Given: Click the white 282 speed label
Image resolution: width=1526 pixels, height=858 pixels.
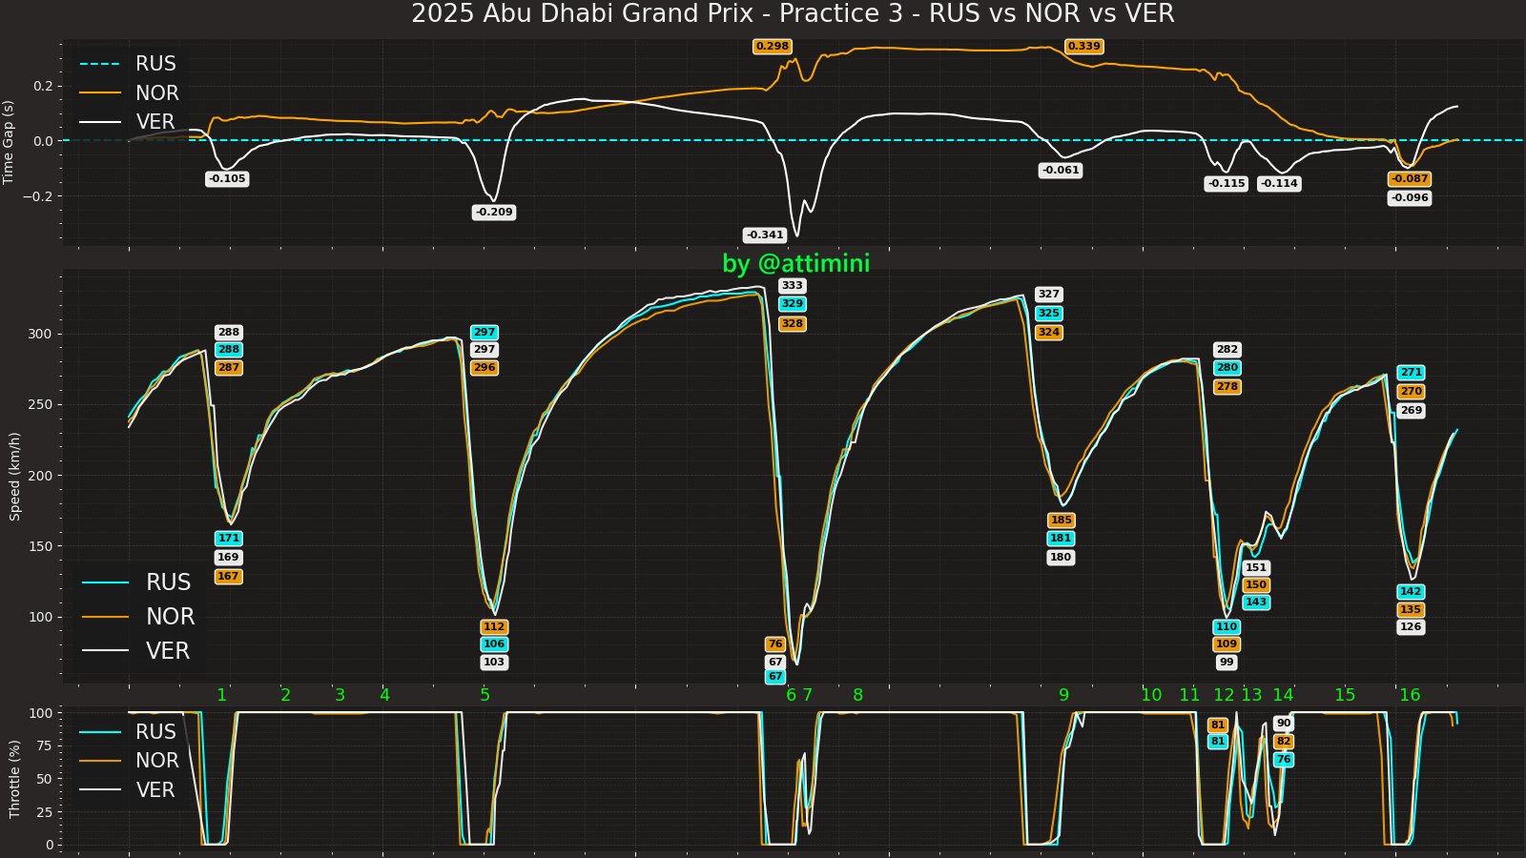Looking at the screenshot, I should tap(1227, 350).
